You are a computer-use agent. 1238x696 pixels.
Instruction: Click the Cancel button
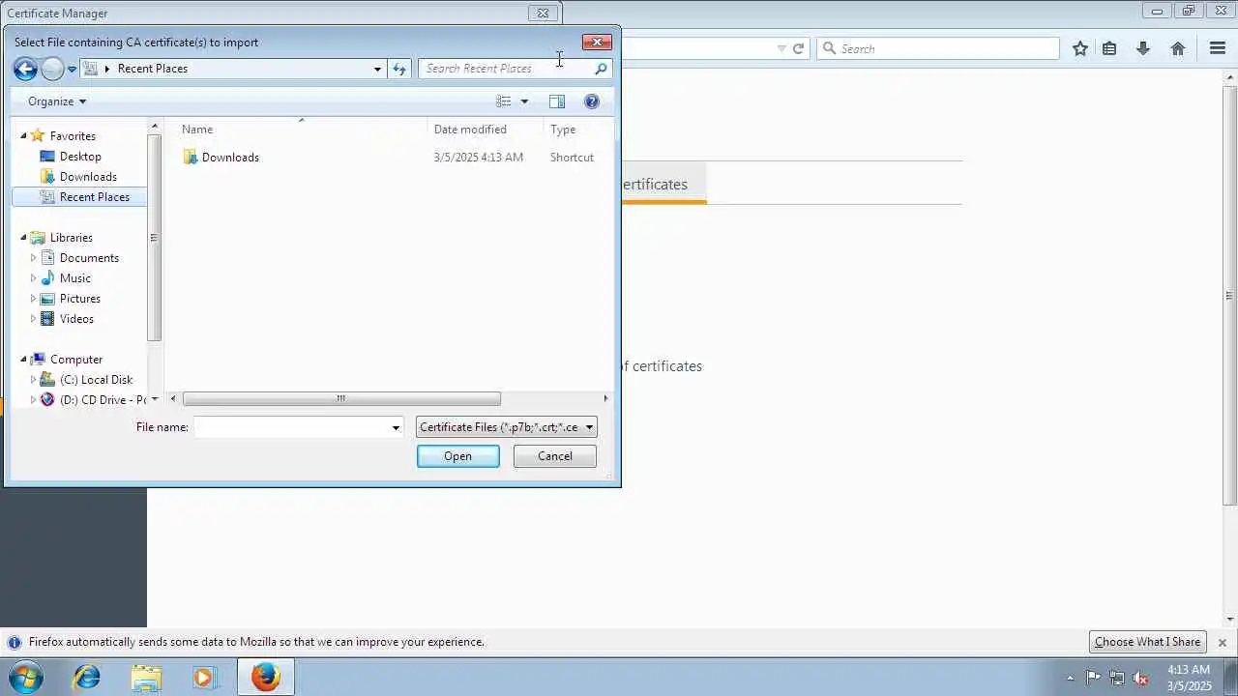tap(555, 456)
